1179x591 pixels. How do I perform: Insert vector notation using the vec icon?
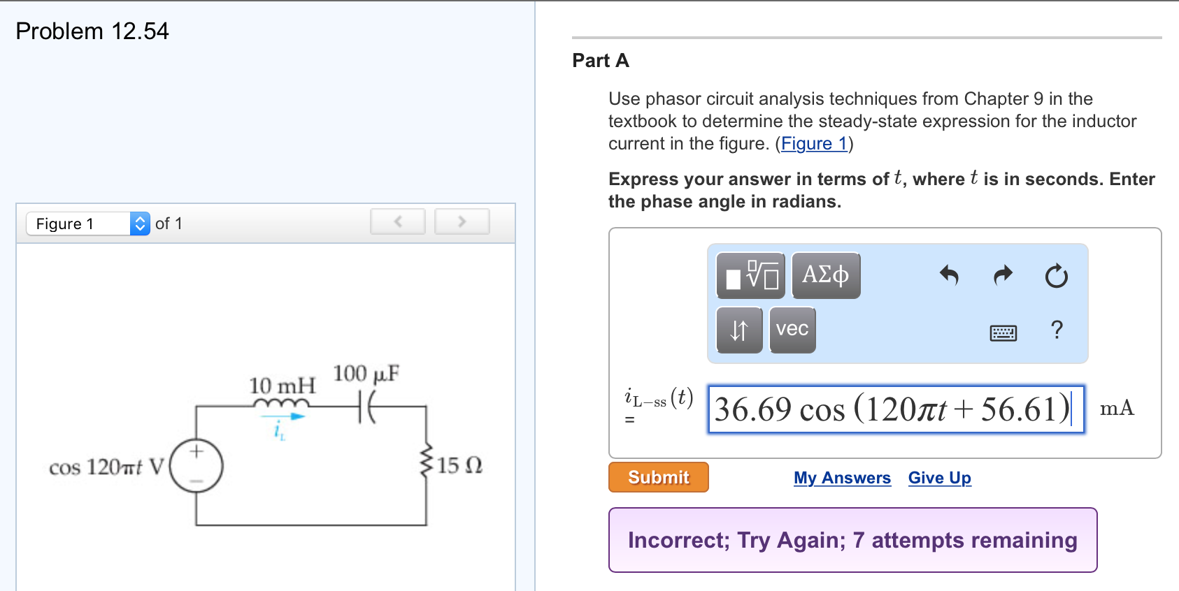[x=792, y=330]
